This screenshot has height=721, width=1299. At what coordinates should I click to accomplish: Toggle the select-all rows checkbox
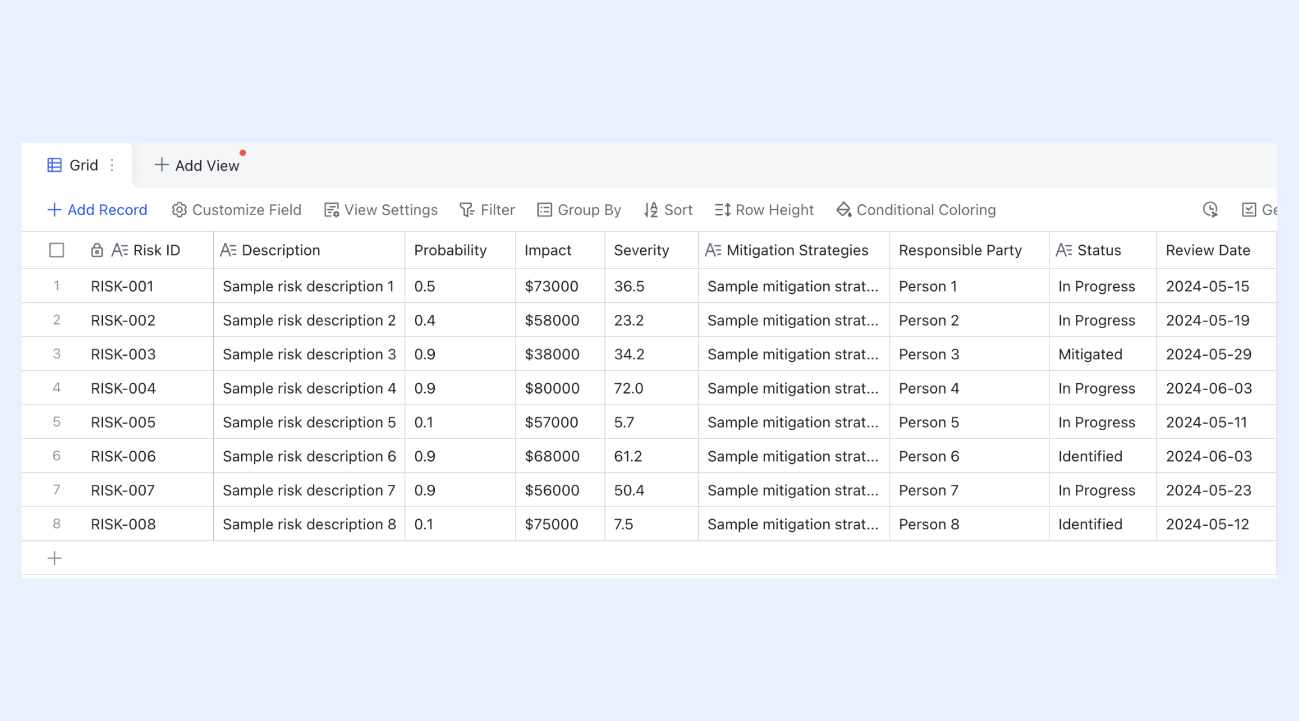[x=57, y=250]
